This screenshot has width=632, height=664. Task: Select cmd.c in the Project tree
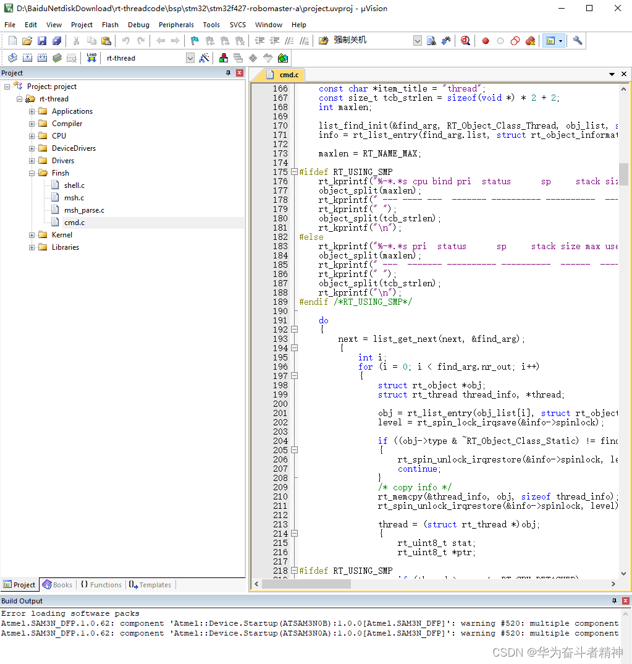[x=74, y=222]
